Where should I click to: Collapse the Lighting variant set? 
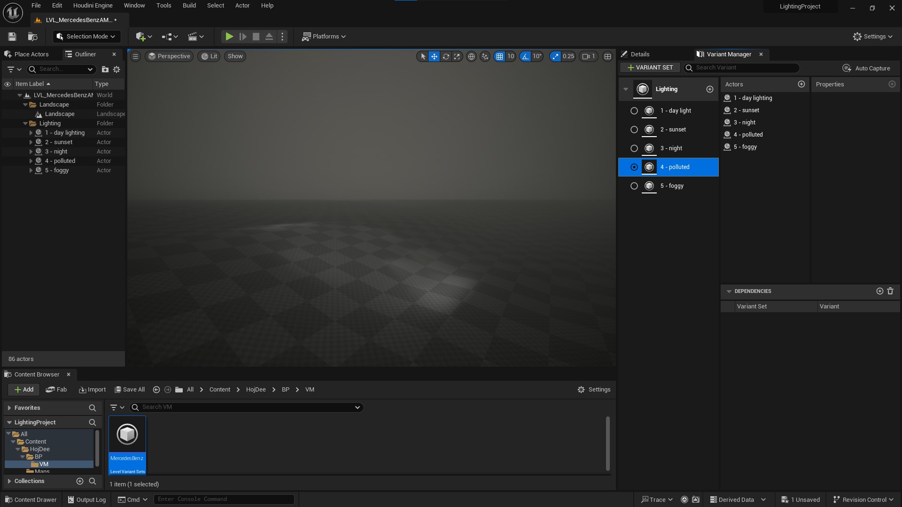click(x=626, y=89)
